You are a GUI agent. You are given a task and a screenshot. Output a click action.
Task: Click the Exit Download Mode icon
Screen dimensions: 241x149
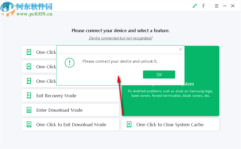(x=29, y=124)
